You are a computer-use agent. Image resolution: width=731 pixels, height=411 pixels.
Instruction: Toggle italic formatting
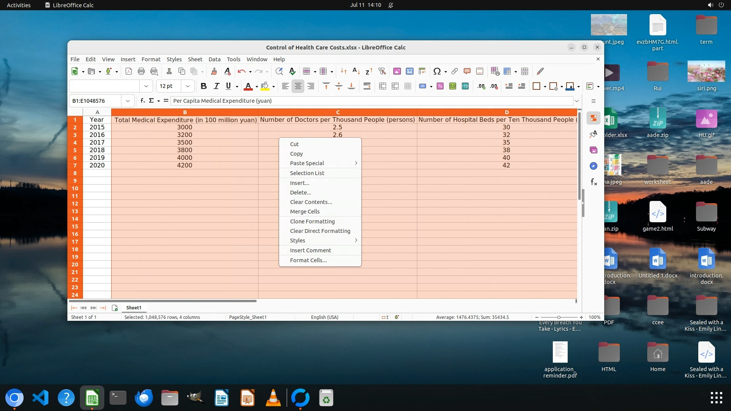tap(216, 86)
